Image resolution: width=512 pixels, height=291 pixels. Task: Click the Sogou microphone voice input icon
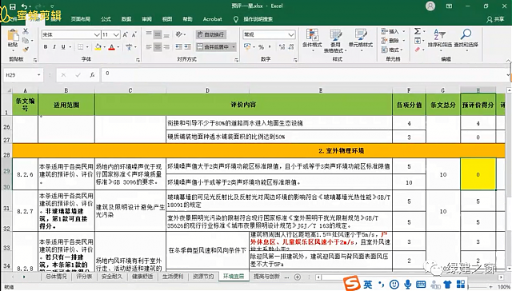(x=407, y=285)
